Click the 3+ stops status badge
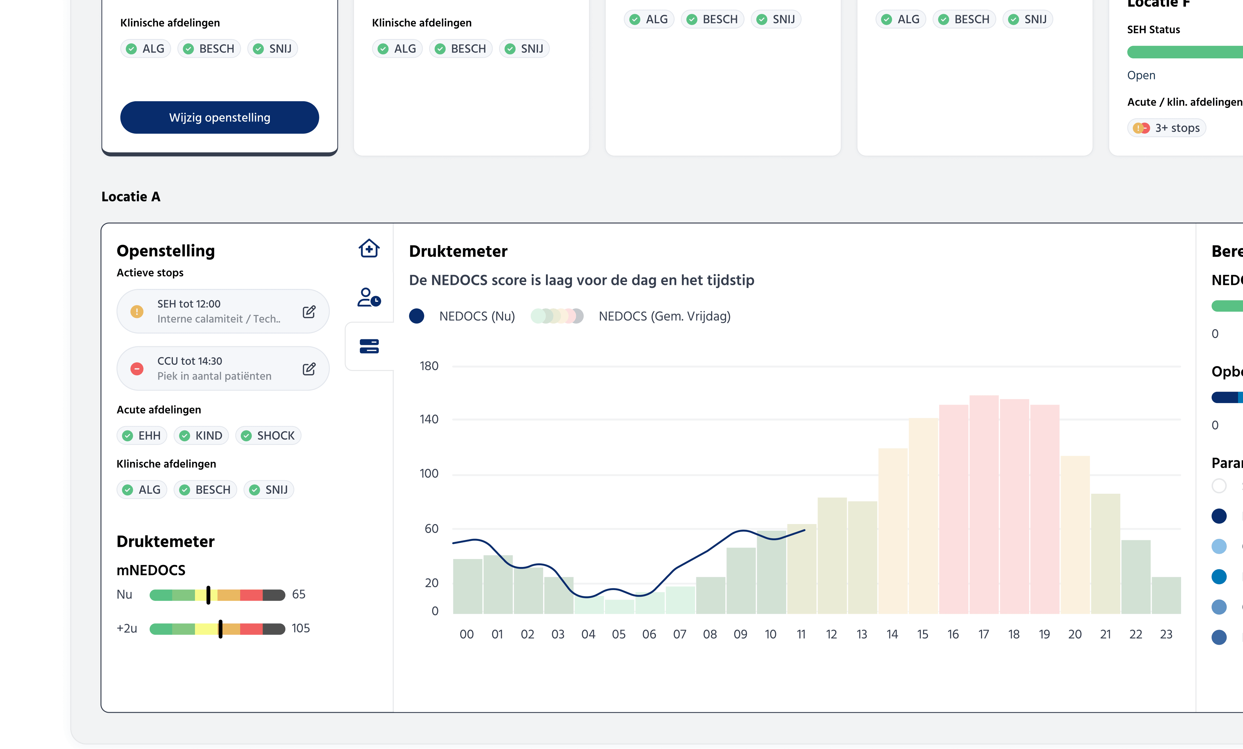 (1166, 128)
